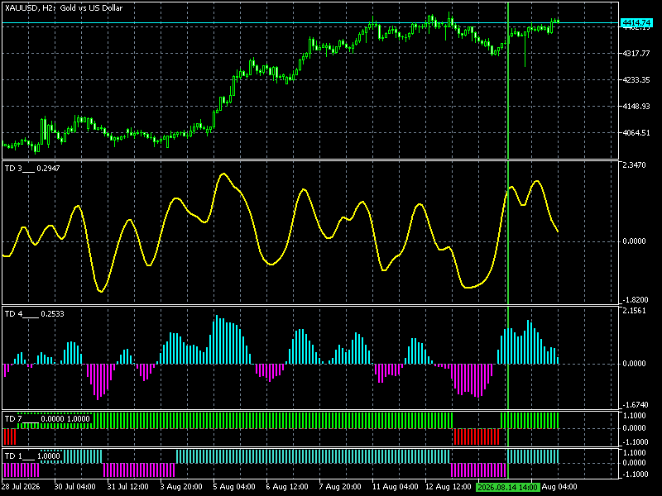The height and width of the screenshot is (496, 662).
Task: Click the 2.3470 scale value of TD 3
Action: pos(634,165)
